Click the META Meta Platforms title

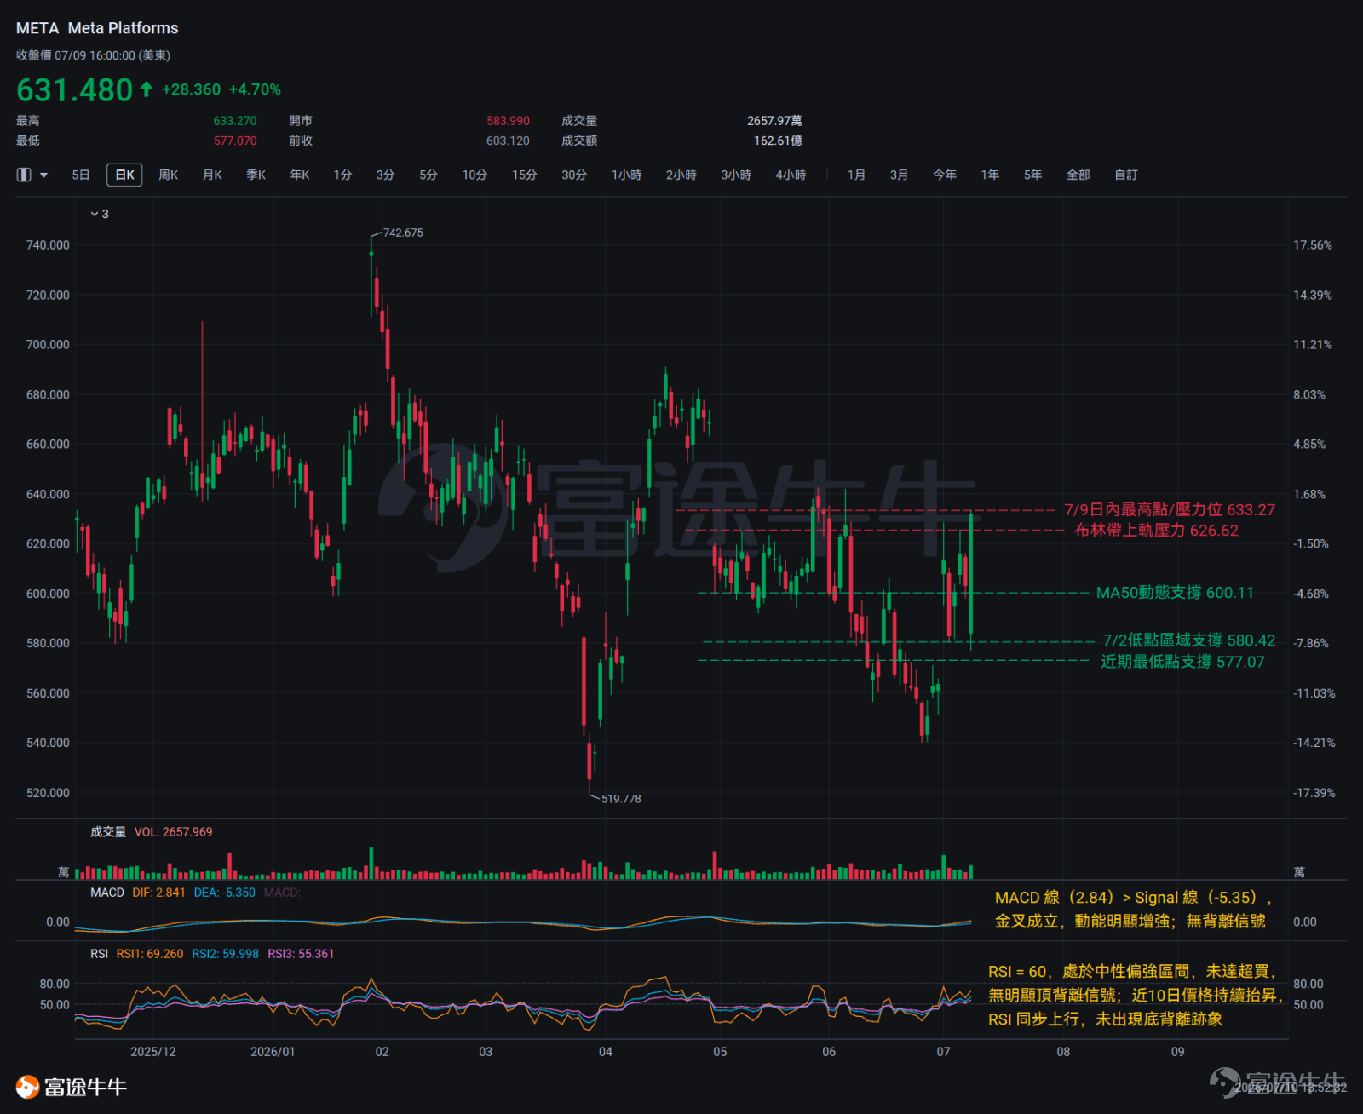click(x=97, y=28)
